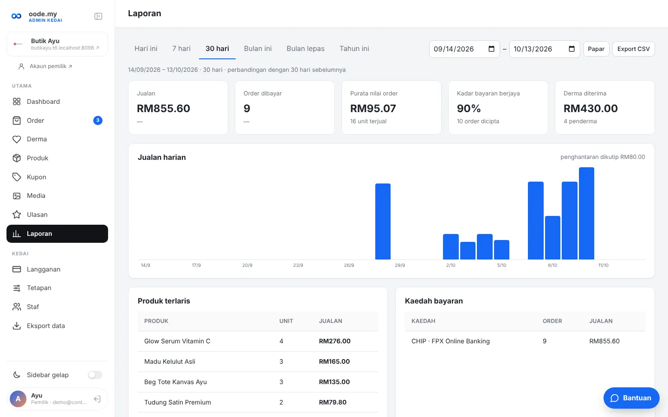Log out with the exit arrow icon
This screenshot has width=668, height=417.
(x=97, y=399)
